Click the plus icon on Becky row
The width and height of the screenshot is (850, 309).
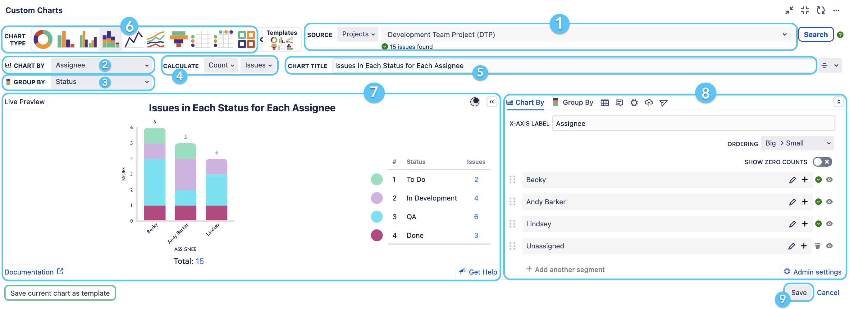[x=805, y=180]
